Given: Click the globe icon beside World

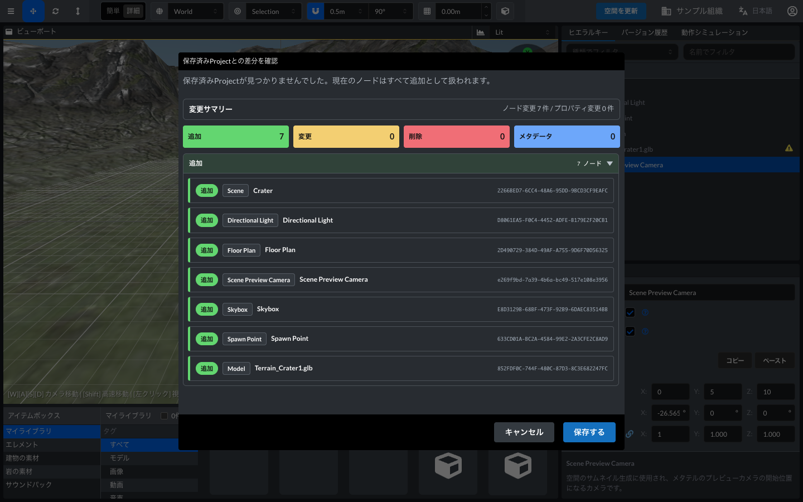Looking at the screenshot, I should 159,11.
